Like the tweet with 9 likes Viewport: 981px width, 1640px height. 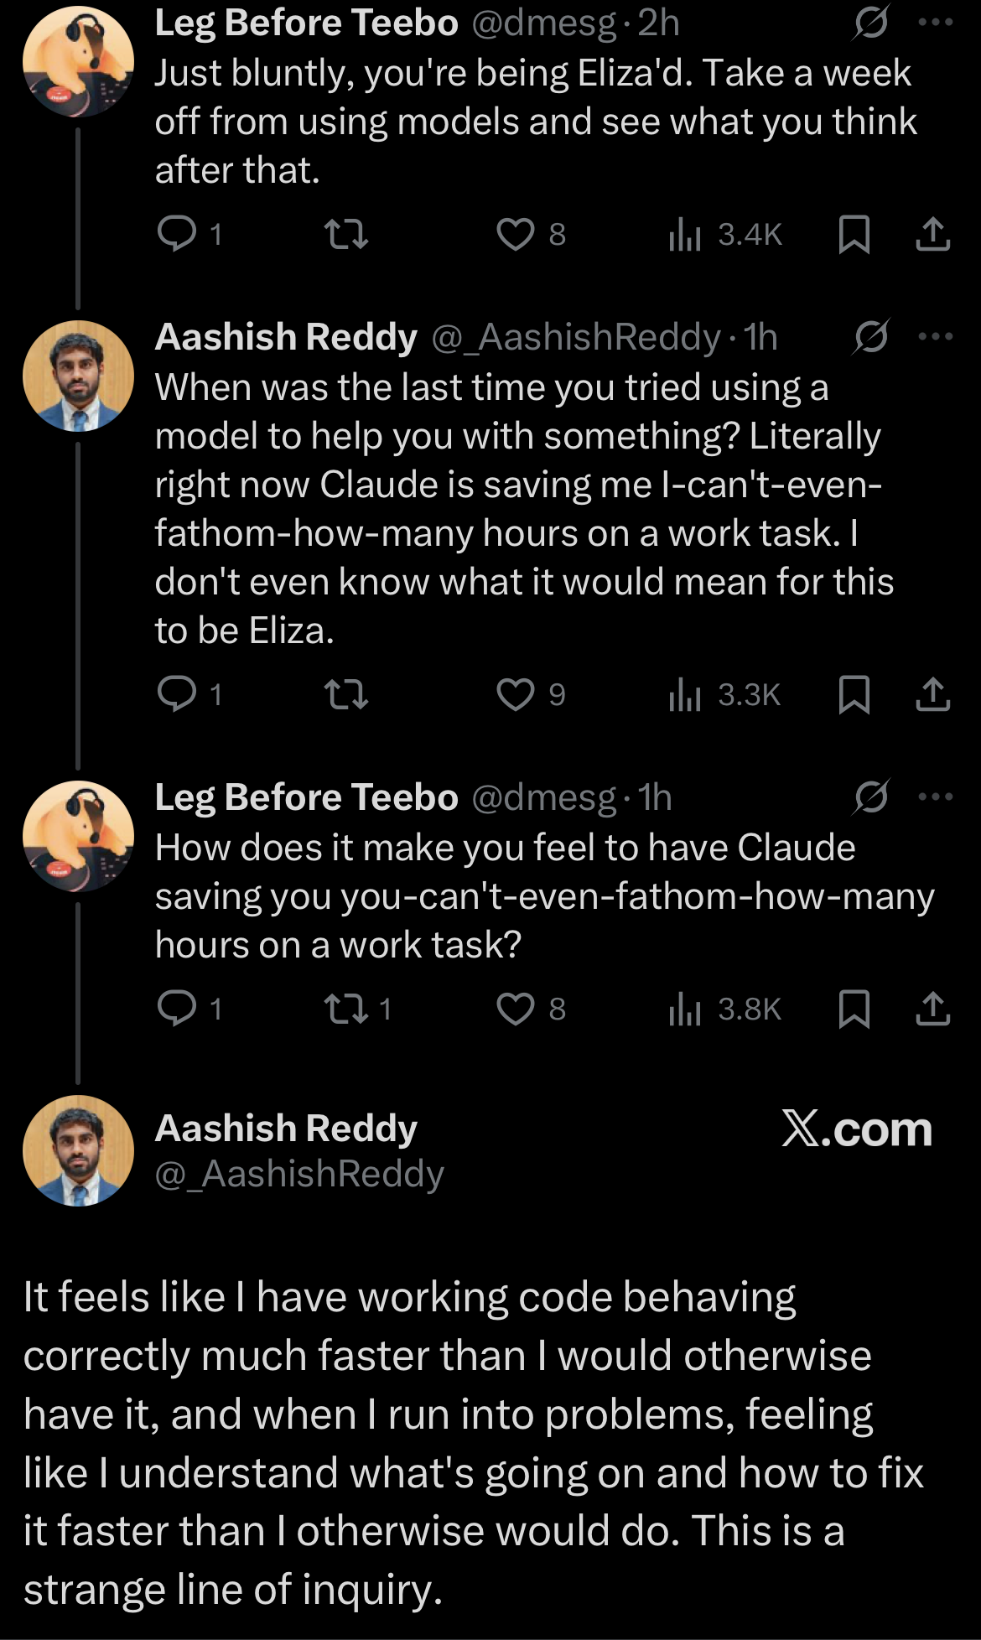point(515,694)
